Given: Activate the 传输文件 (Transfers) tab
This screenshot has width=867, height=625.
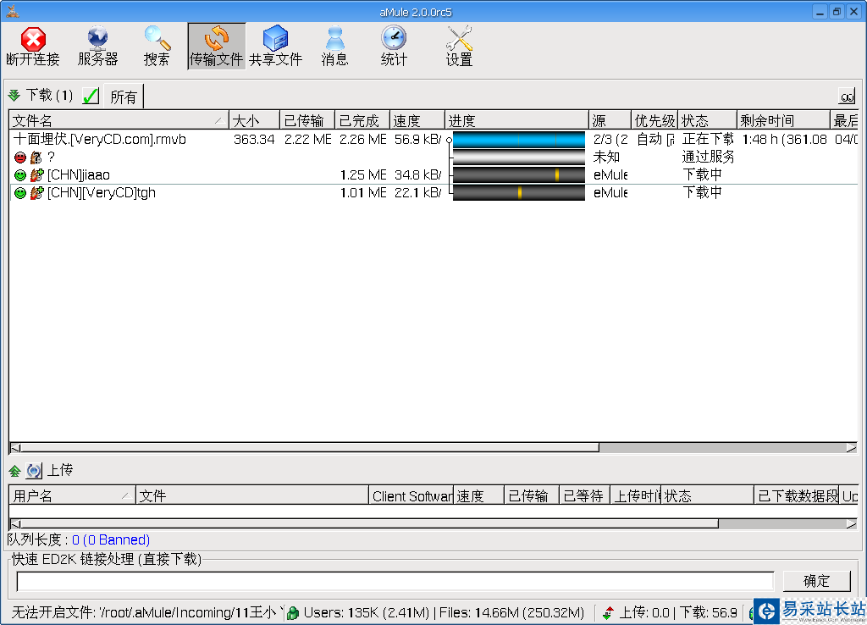Looking at the screenshot, I should [x=216, y=45].
